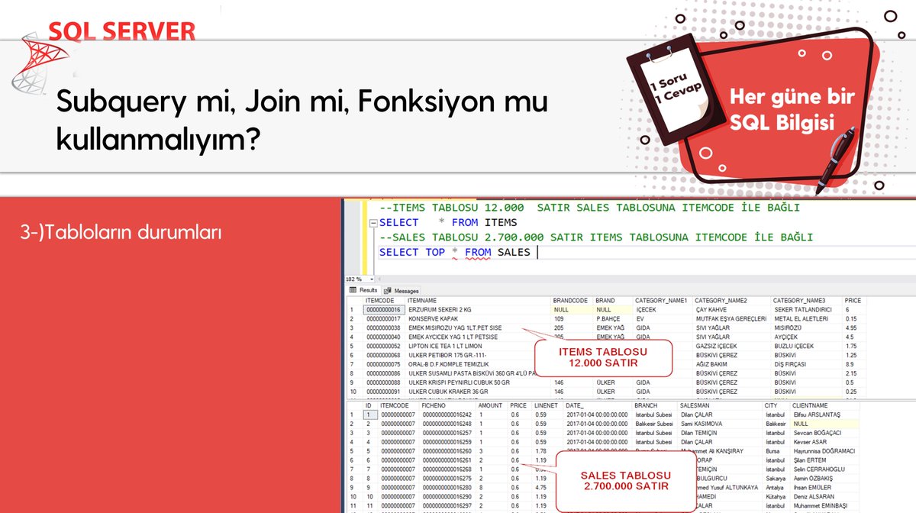The image size is (916, 513).
Task: Place cursor in SELECT TOP * FROM SALES line
Action: pos(454,252)
